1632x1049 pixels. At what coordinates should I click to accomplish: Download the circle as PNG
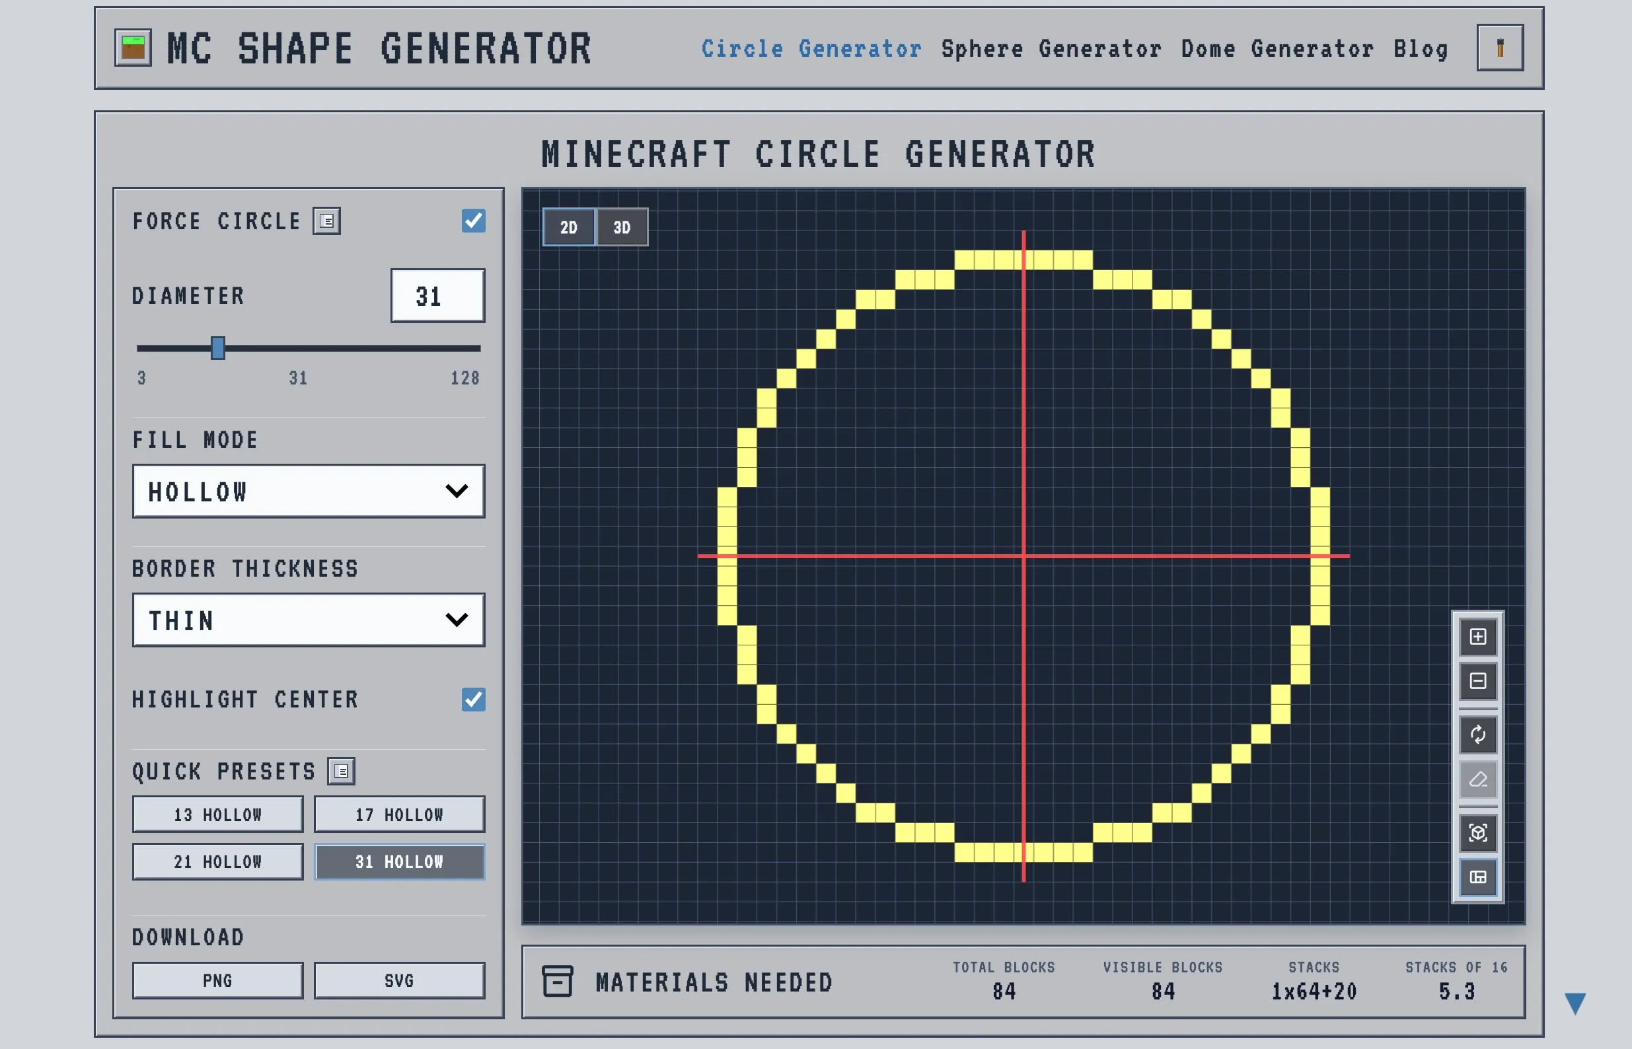[218, 980]
